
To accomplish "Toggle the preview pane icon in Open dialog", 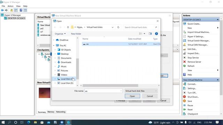I will pyautogui.click(x=150, y=34).
